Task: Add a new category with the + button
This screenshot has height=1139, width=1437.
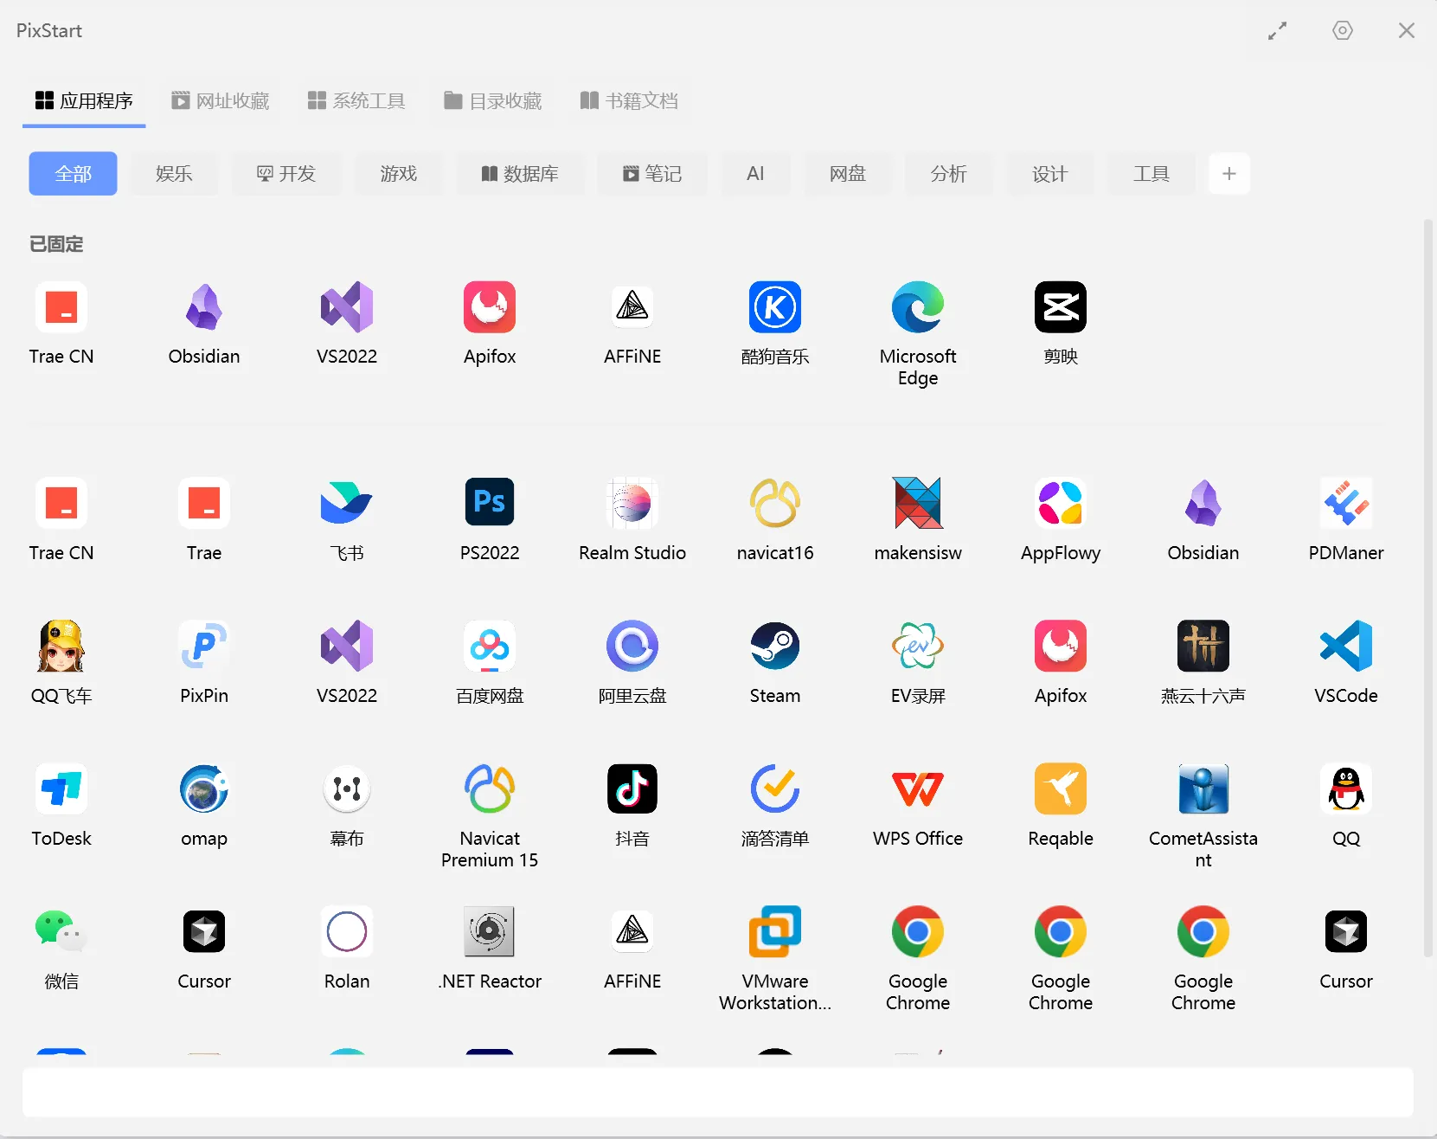Action: (x=1230, y=173)
